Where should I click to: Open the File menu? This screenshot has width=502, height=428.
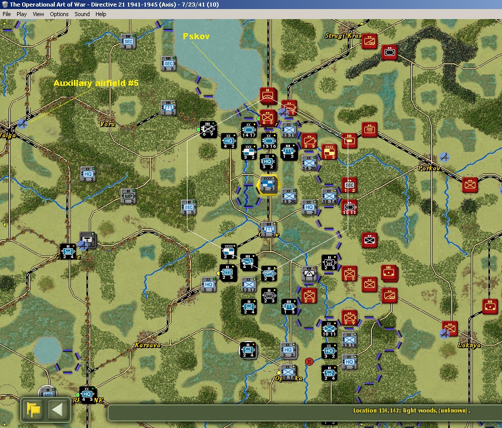[x=7, y=14]
